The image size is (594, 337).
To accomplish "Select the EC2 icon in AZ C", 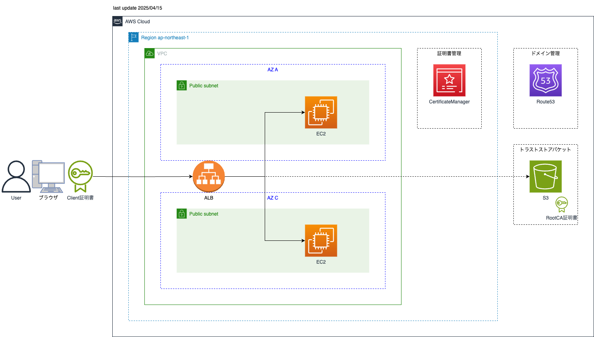I will (321, 241).
